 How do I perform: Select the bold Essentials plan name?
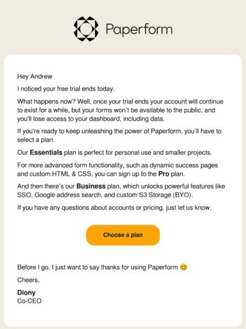pyautogui.click(x=46, y=152)
